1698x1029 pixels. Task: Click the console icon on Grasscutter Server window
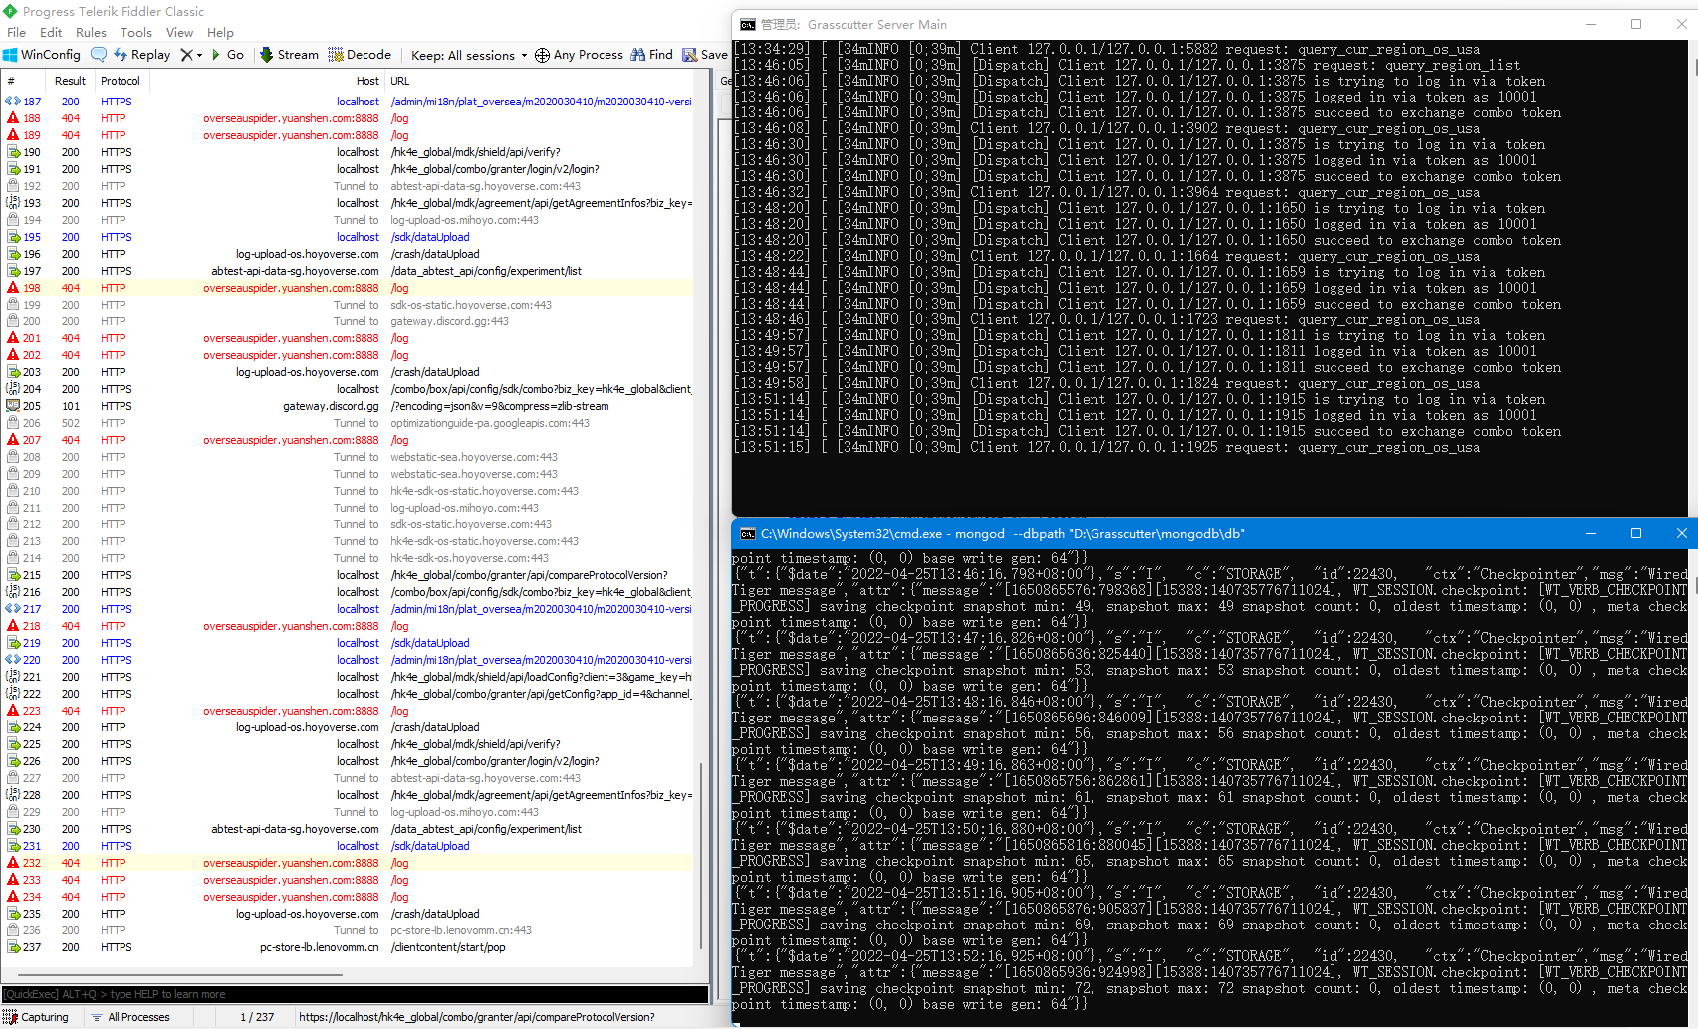pos(748,24)
